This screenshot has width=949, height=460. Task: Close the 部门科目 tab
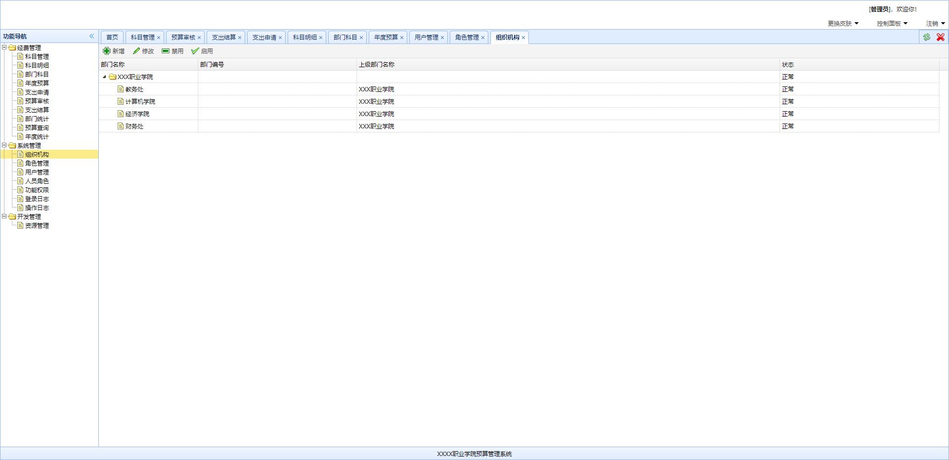pos(361,38)
